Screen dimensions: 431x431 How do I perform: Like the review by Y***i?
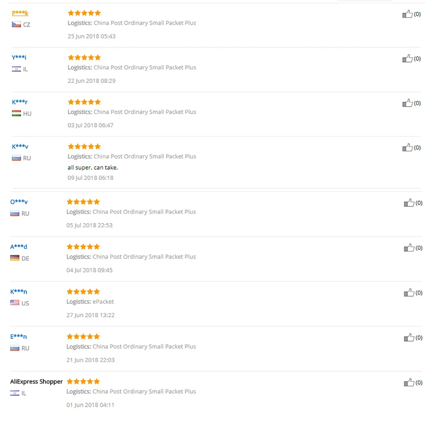click(x=407, y=58)
